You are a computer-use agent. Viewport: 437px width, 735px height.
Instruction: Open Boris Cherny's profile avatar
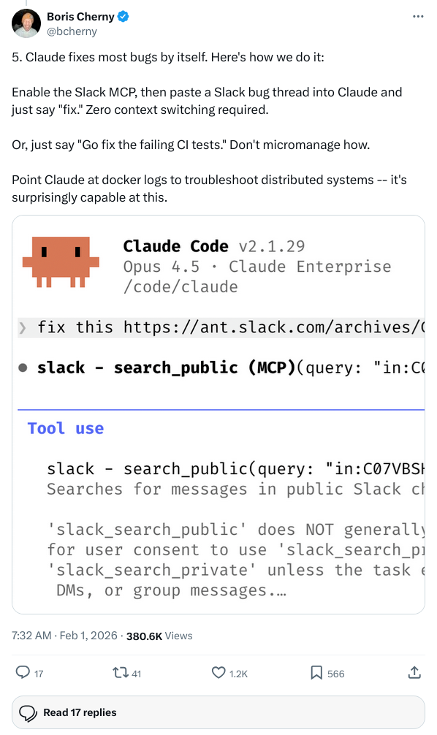click(26, 23)
